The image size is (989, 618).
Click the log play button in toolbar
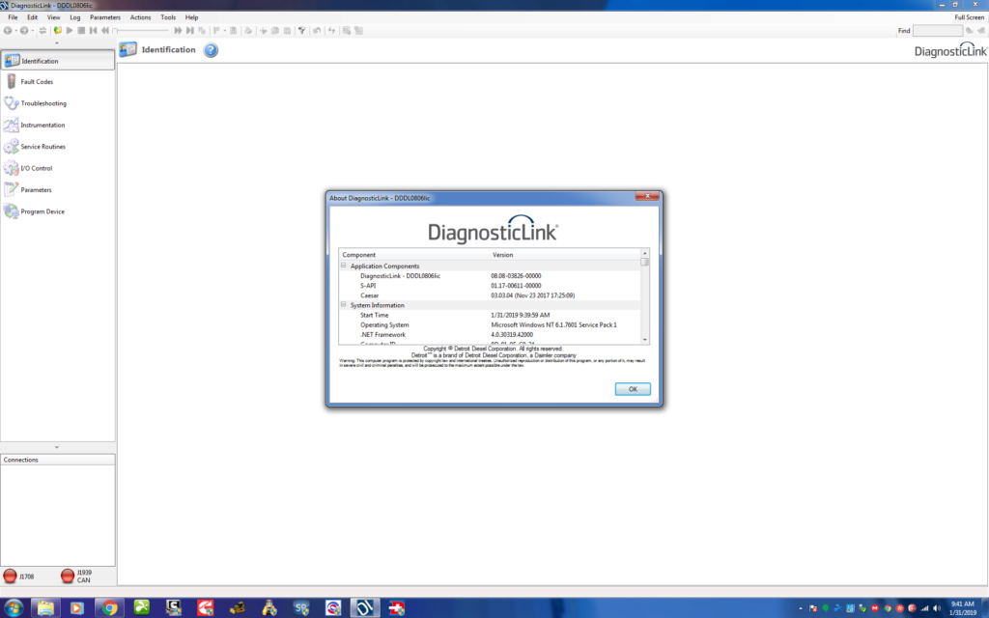coord(70,30)
